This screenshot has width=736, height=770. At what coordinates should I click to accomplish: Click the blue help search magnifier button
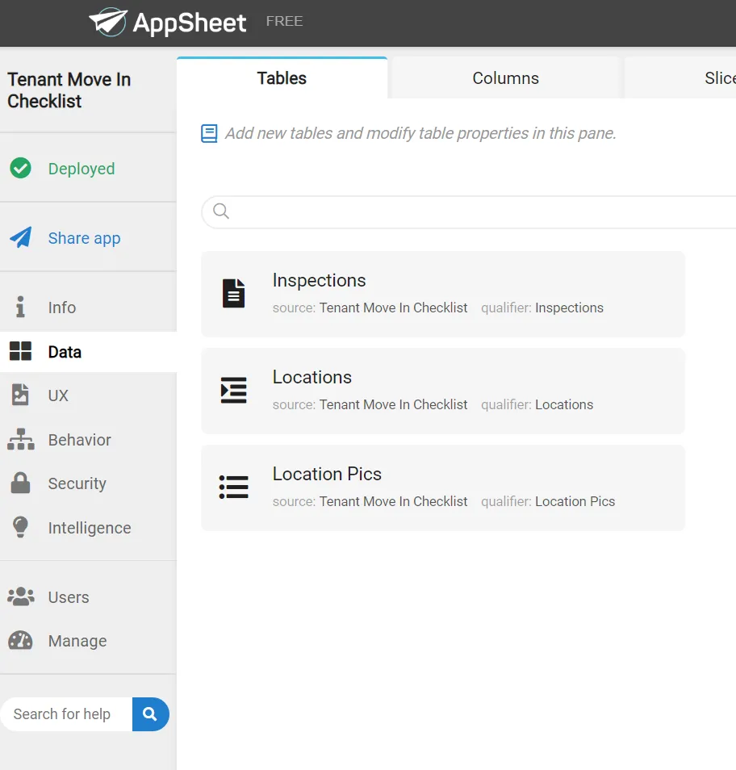point(150,714)
